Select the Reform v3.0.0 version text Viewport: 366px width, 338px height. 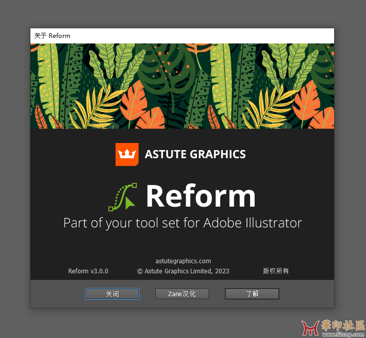88,271
